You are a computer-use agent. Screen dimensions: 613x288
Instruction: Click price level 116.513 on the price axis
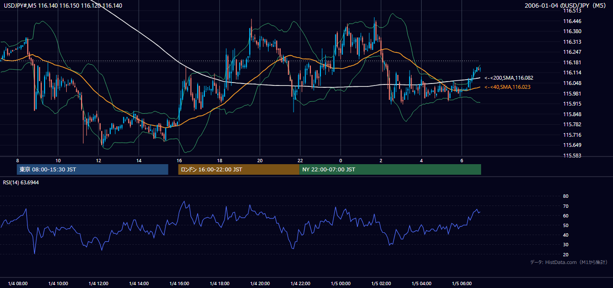click(572, 11)
